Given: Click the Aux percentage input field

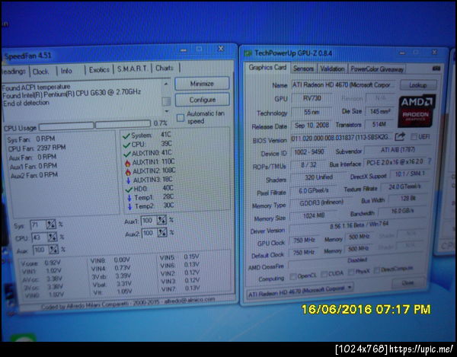Looking at the screenshot, I should click(x=41, y=250).
